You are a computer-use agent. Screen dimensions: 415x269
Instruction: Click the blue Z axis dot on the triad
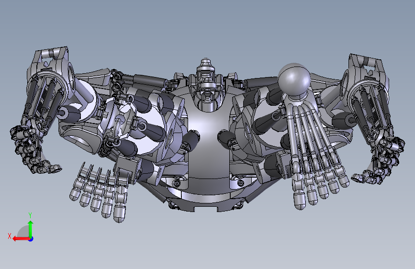click(31, 239)
